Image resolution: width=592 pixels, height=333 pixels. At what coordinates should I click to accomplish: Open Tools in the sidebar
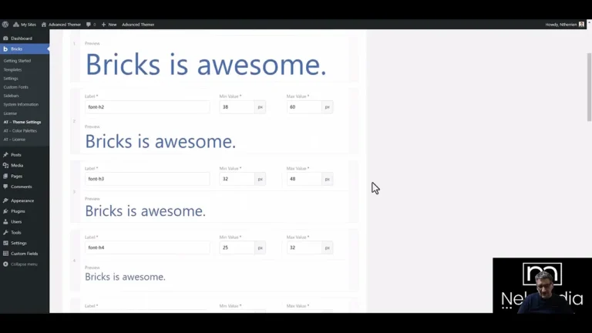pos(16,232)
